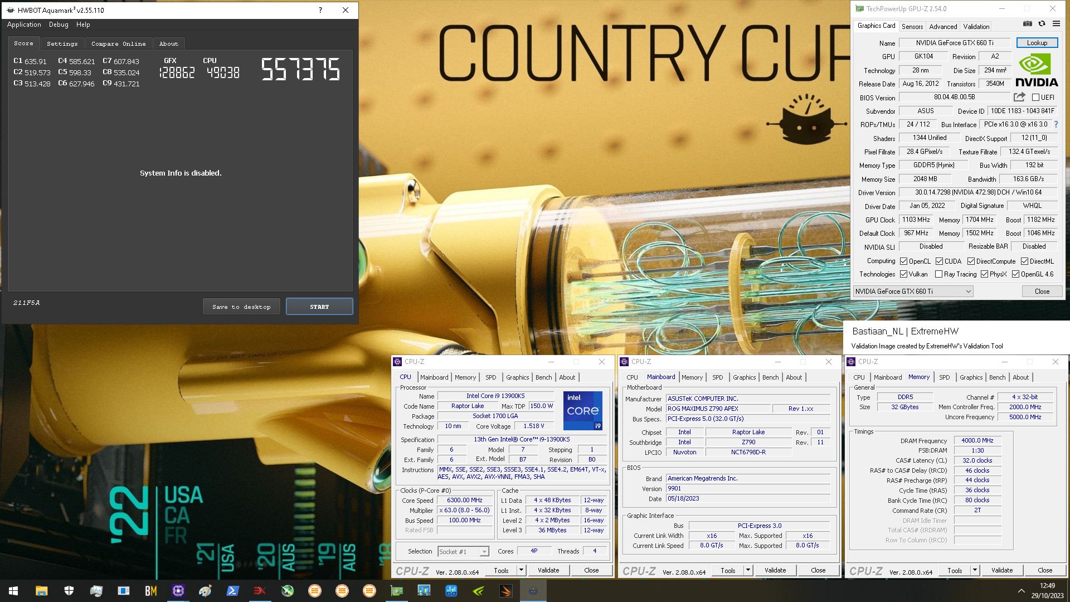The height and width of the screenshot is (602, 1070).
Task: Click the Close button in GPU-Z
Action: coord(1042,292)
